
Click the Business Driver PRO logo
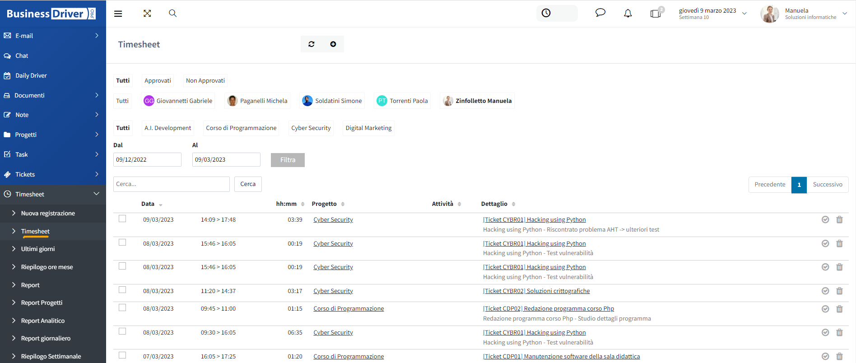click(51, 14)
